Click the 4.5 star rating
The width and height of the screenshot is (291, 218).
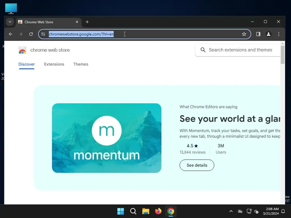coord(192,146)
